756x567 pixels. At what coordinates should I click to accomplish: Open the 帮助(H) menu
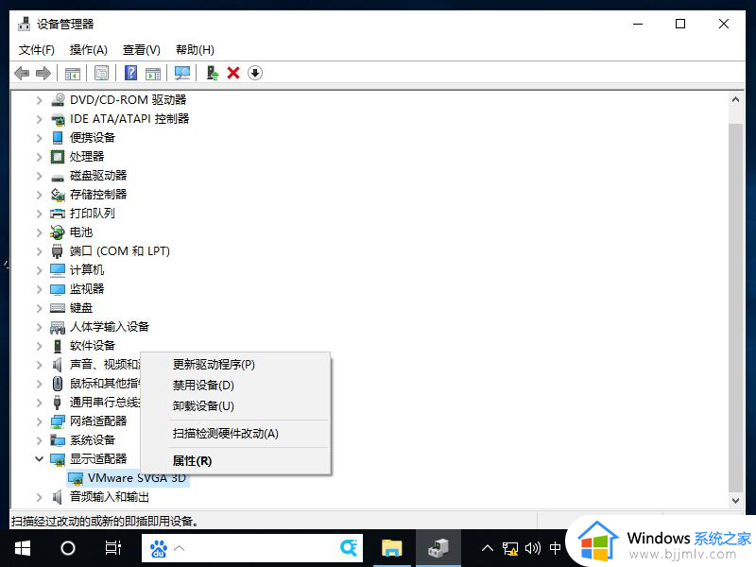click(x=195, y=50)
